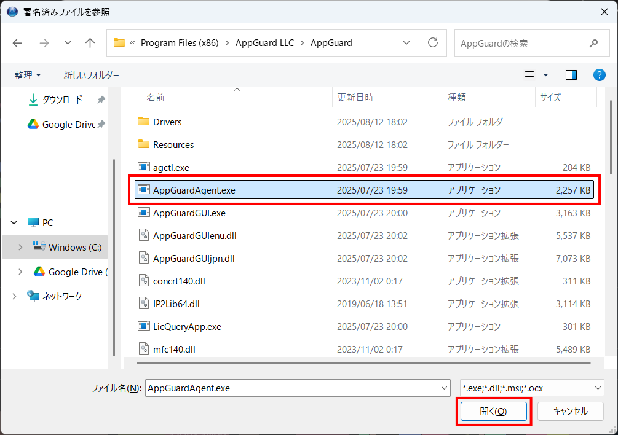Select the AppGuardGUI.exe file icon
This screenshot has width=618, height=435.
[144, 213]
